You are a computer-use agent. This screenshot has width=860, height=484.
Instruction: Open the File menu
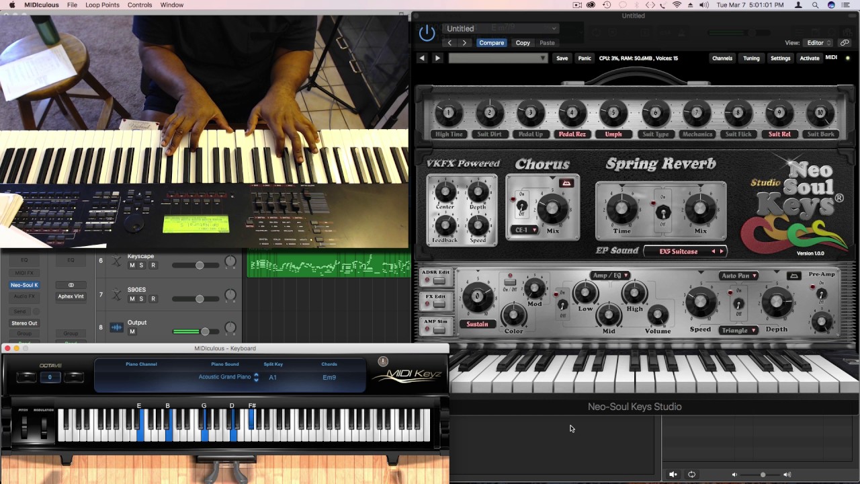coord(72,5)
